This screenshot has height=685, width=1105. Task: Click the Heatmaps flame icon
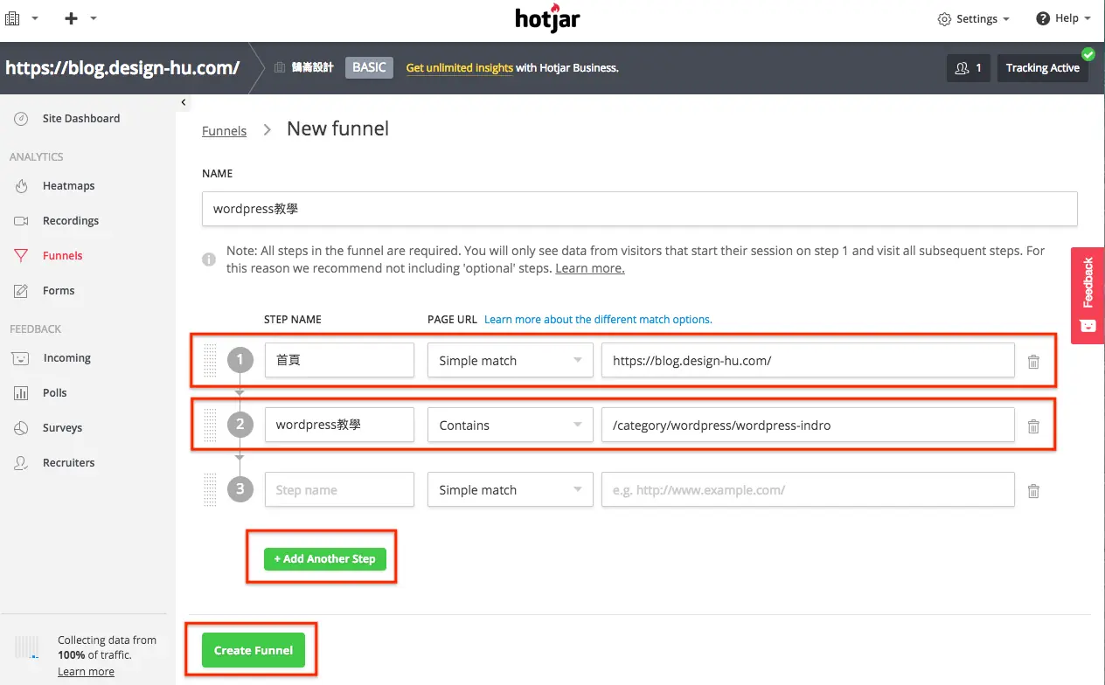(x=22, y=186)
